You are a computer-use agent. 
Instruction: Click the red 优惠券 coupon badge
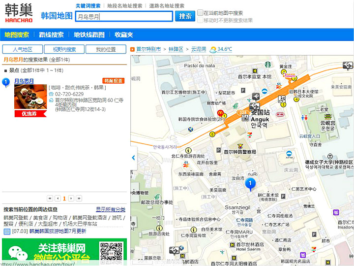30,114
